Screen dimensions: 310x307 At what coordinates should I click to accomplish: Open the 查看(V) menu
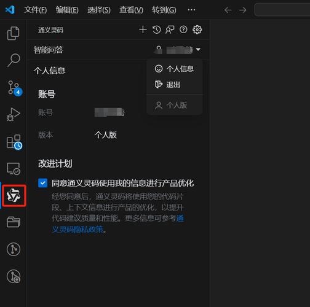[131, 10]
